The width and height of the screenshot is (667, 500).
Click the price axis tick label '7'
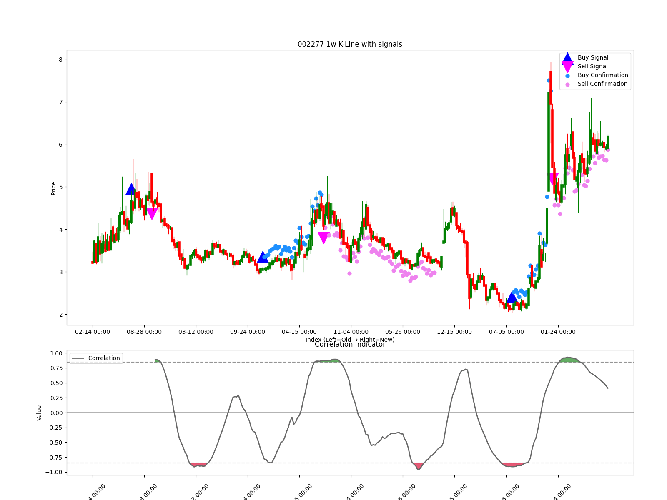coord(60,102)
